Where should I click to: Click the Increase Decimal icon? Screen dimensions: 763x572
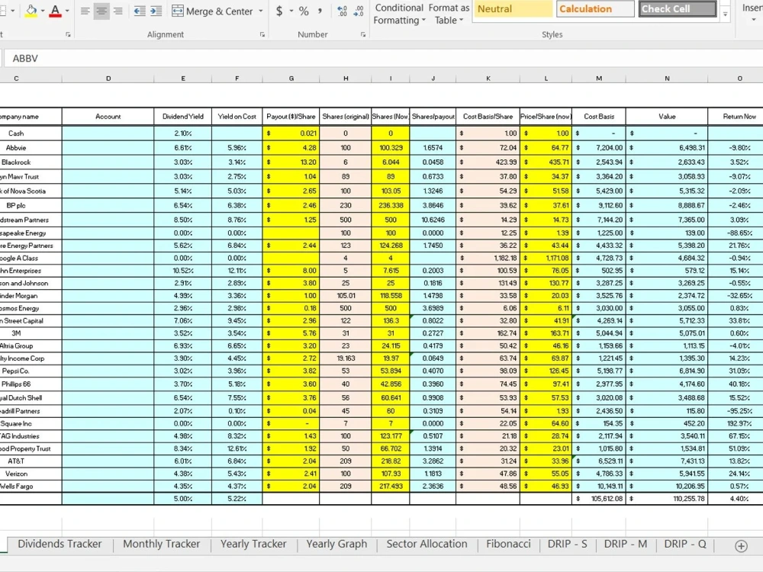click(x=342, y=11)
